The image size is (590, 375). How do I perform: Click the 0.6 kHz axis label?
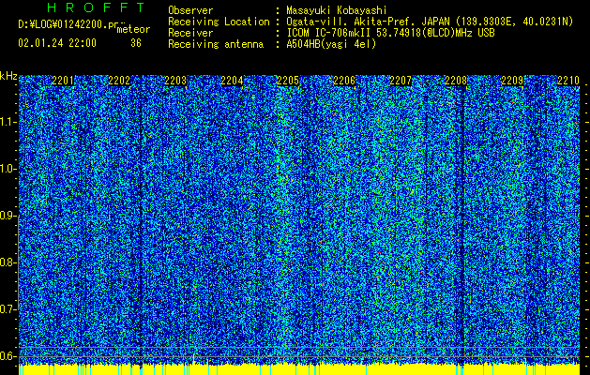8,356
